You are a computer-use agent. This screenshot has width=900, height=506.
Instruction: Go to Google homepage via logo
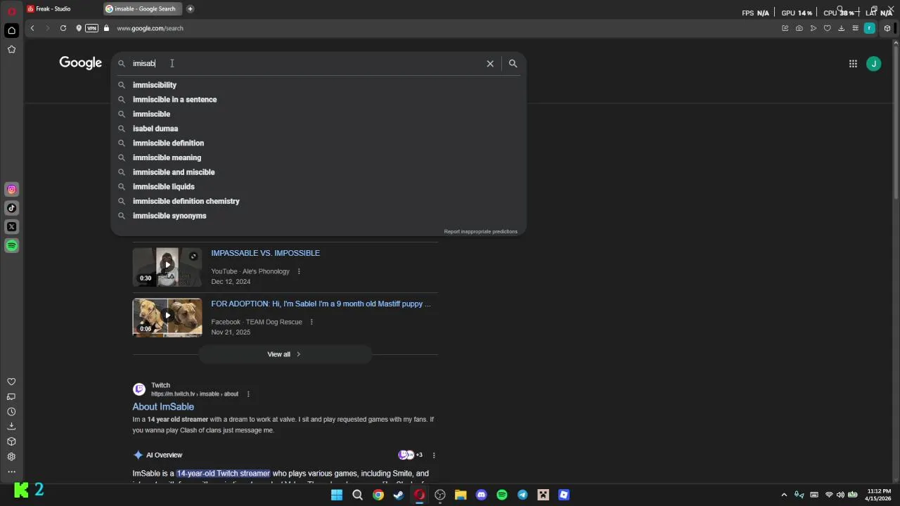81,63
